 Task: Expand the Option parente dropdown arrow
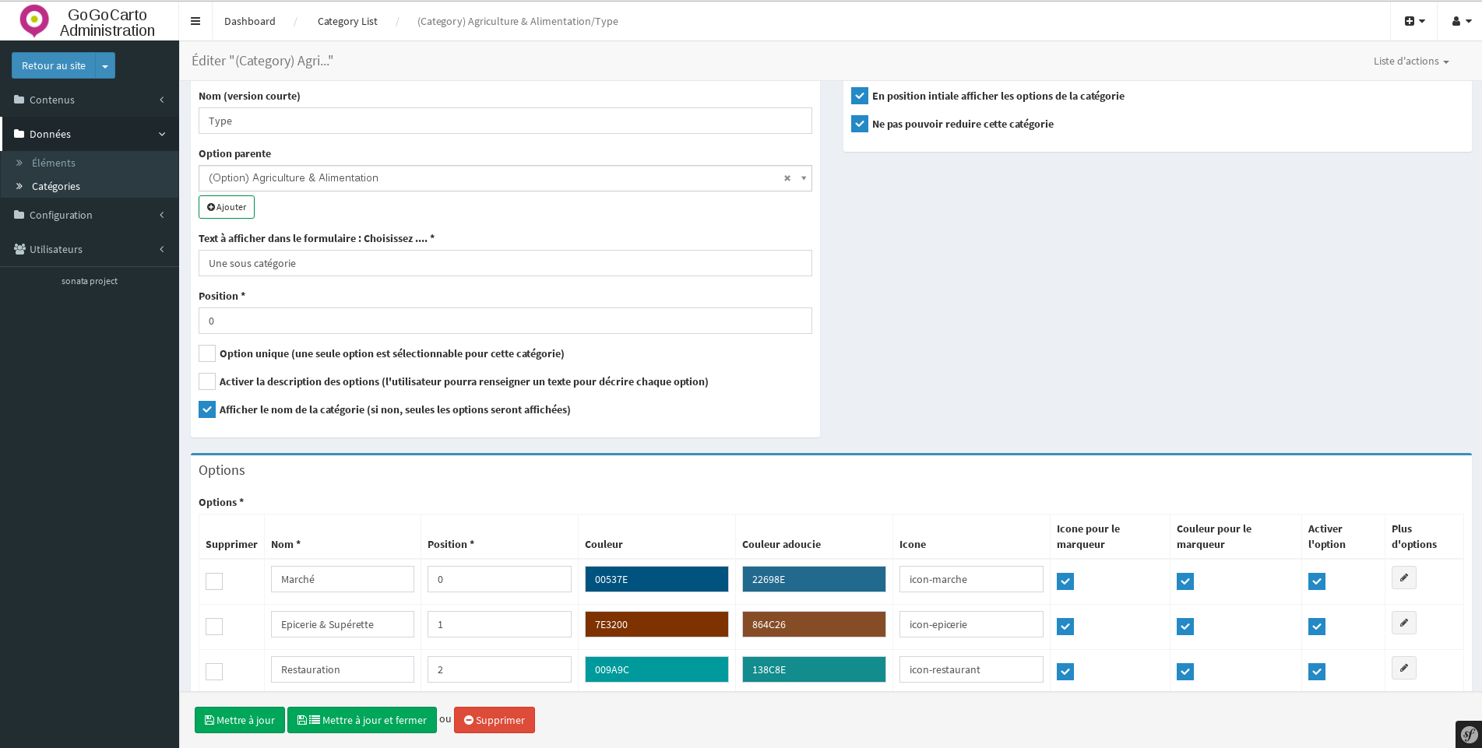point(803,178)
